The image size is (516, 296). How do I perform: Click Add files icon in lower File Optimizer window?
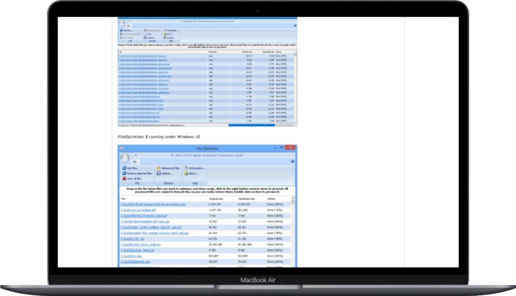click(x=124, y=168)
